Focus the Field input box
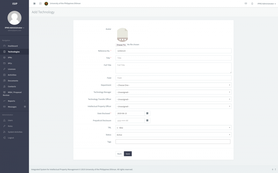Viewport: 278px width, 173px height. (173, 78)
